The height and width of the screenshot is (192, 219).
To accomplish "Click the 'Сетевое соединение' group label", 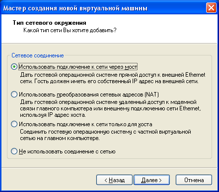I will (x=38, y=55).
